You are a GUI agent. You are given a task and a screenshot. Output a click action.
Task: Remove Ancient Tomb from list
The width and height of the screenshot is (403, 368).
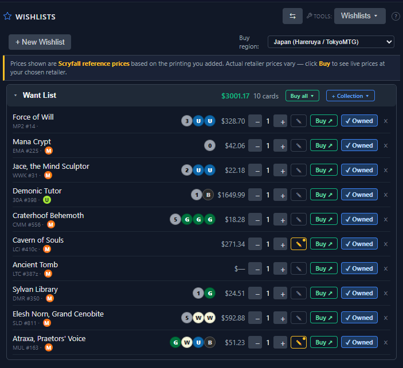point(386,269)
